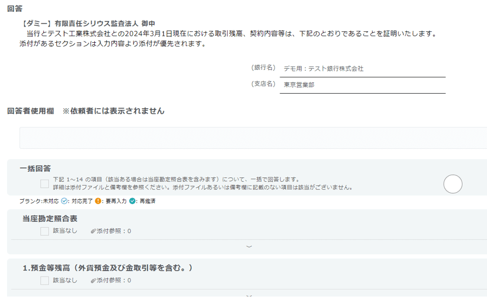Check 該当なし under 1.預金等残高
487x303 pixels.
click(x=44, y=280)
